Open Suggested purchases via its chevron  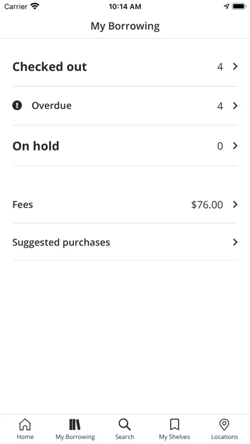click(235, 242)
